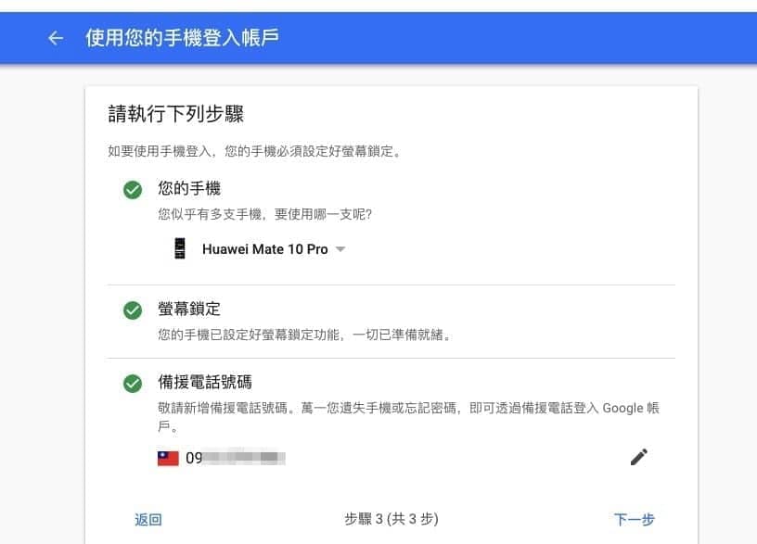Click the 備援電話號碼 section title
This screenshot has height=544, width=757.
click(205, 382)
